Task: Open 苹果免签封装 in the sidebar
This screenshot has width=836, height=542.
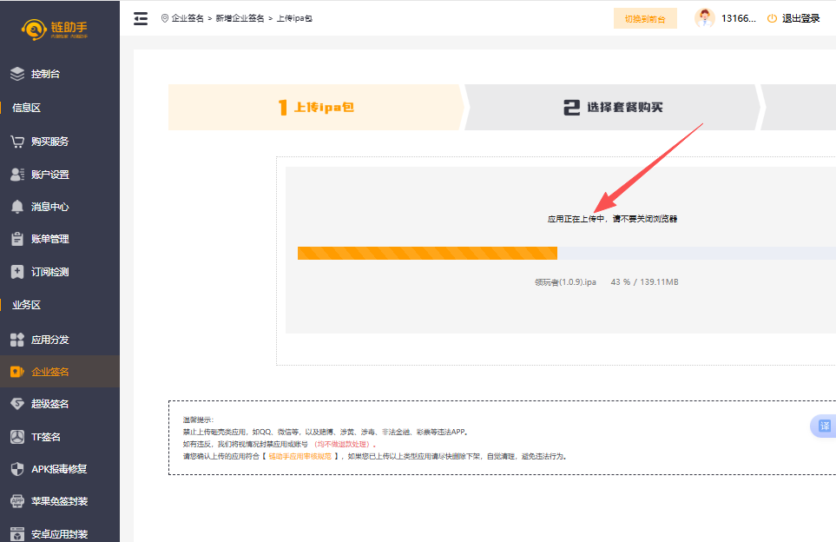Action: click(x=59, y=501)
